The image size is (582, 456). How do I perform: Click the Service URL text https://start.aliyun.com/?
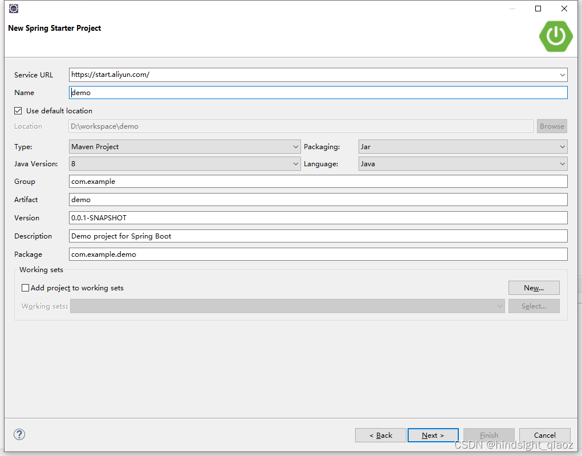click(x=110, y=75)
